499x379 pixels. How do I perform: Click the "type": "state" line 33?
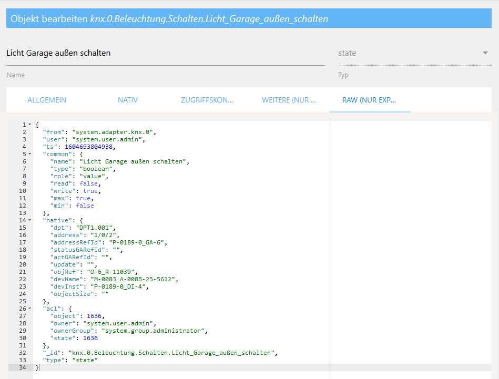[70, 360]
